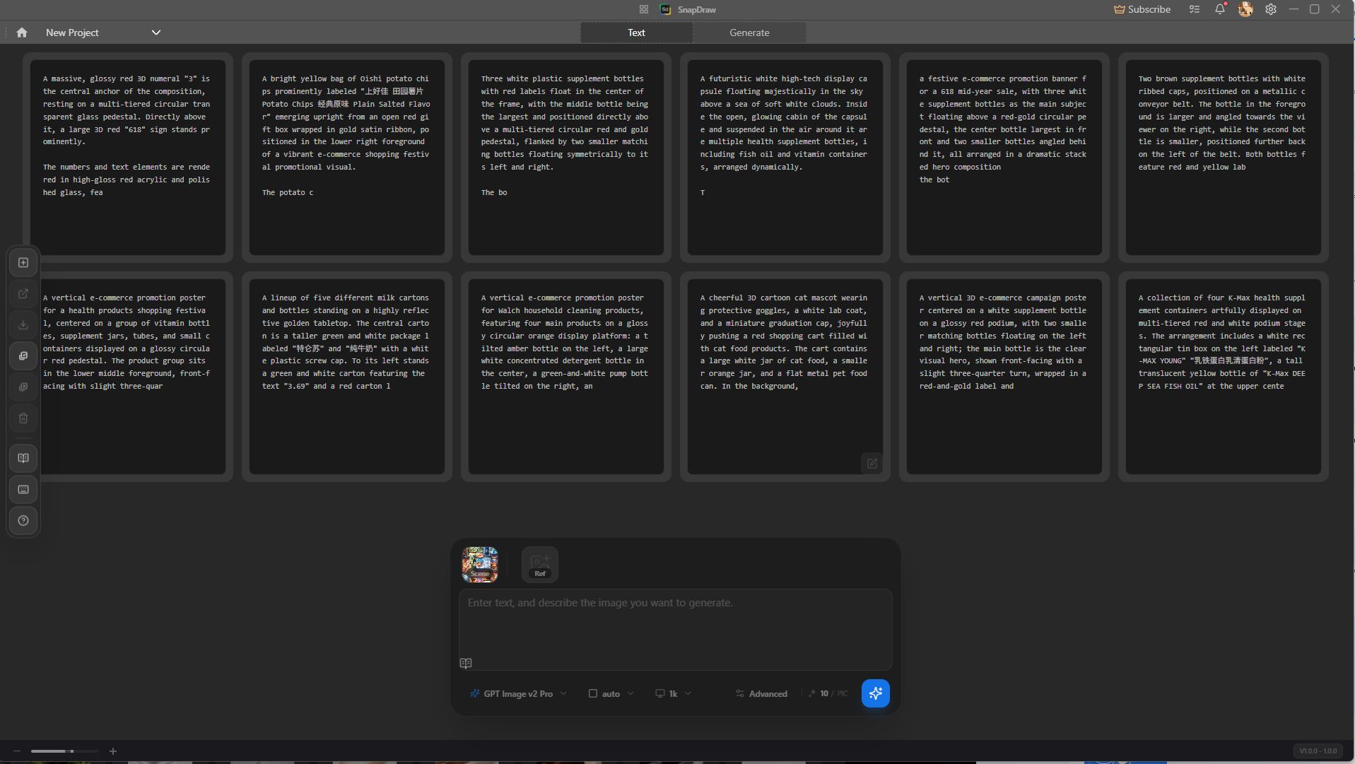The height and width of the screenshot is (764, 1355).
Task: Click the monitor icon next to 1k
Action: click(659, 694)
